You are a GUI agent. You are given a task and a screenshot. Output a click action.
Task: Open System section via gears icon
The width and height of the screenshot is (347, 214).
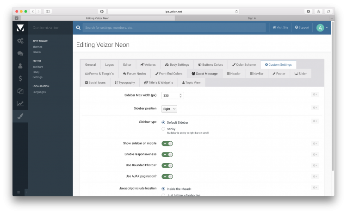click(x=20, y=41)
